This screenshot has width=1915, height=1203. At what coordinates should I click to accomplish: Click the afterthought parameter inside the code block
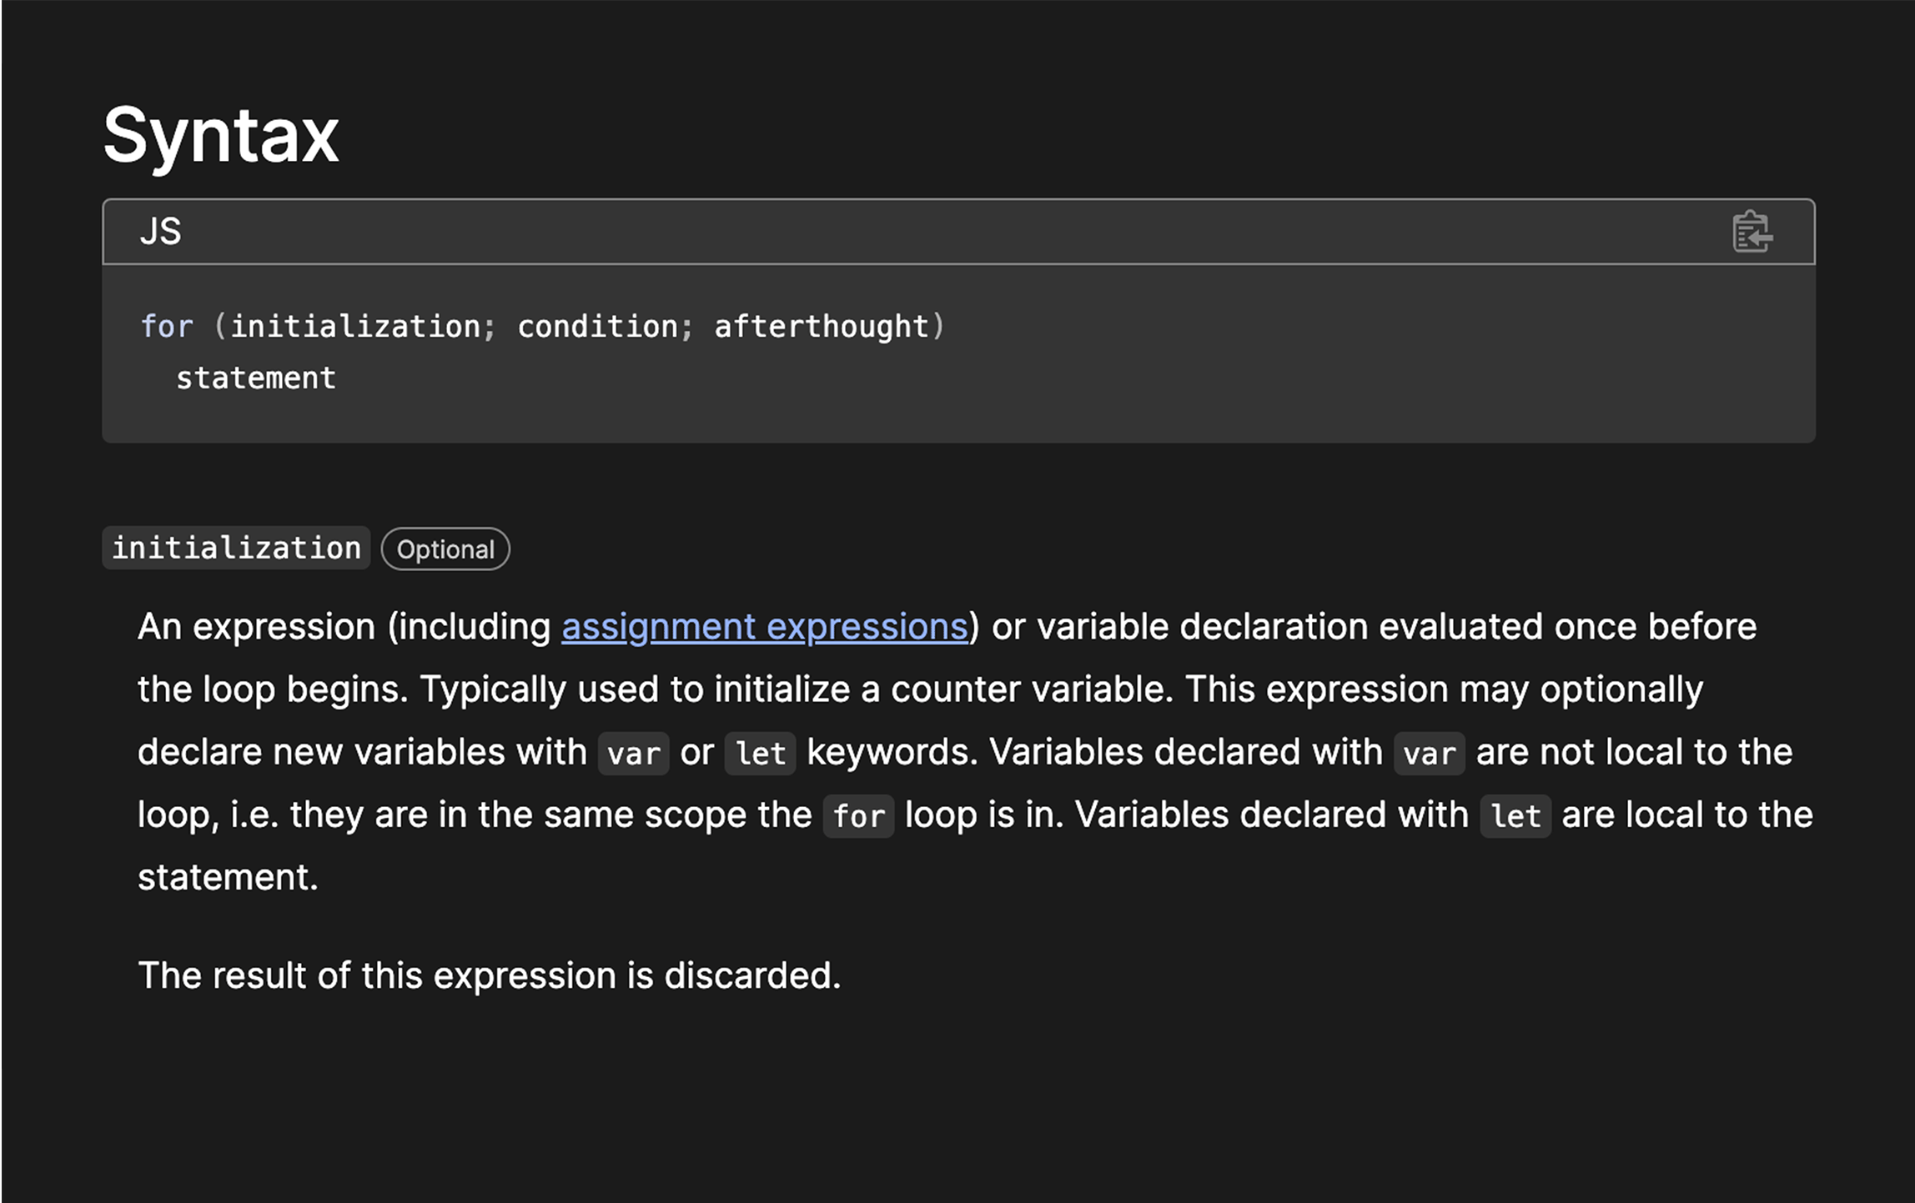(x=825, y=326)
